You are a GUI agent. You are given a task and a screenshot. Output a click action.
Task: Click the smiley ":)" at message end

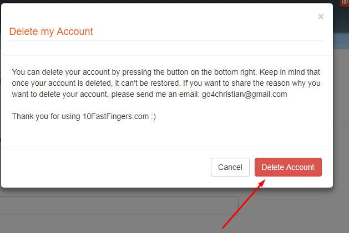click(x=153, y=117)
